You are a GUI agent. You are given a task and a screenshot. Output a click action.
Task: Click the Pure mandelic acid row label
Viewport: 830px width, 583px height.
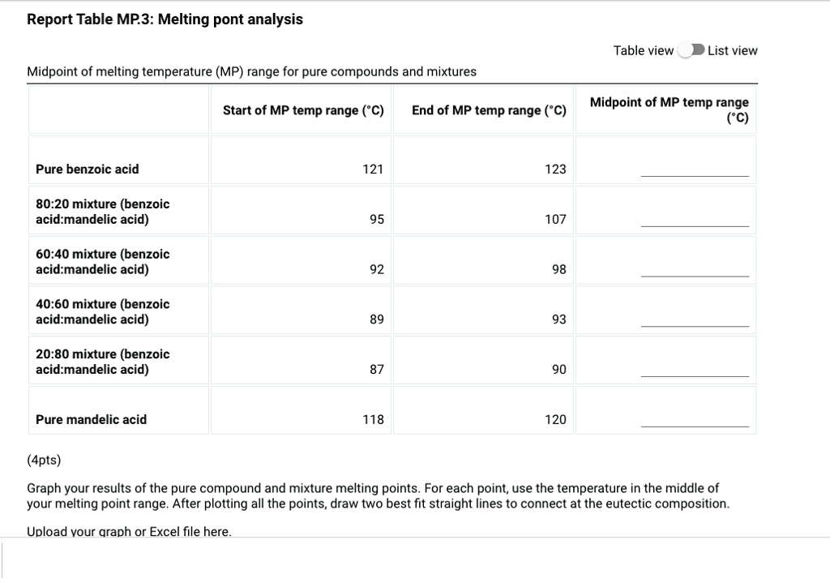click(91, 420)
